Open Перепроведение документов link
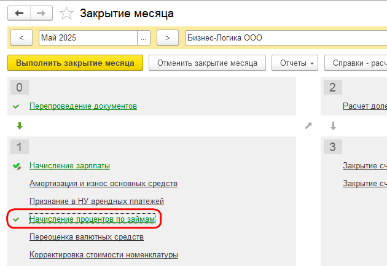Screen dimensions: 387x266 click(83, 106)
